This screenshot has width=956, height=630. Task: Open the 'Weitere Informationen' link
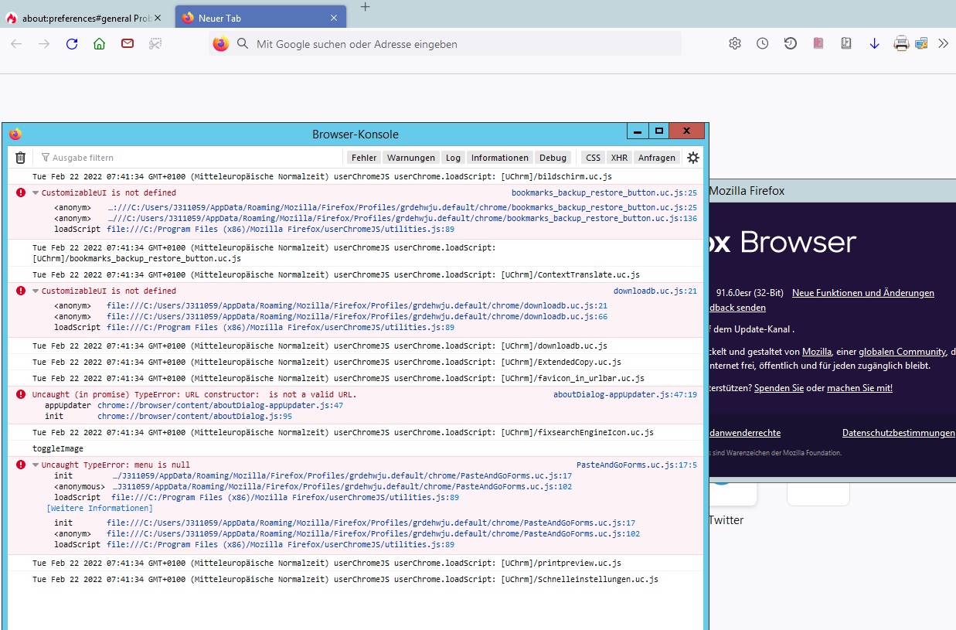(x=100, y=509)
